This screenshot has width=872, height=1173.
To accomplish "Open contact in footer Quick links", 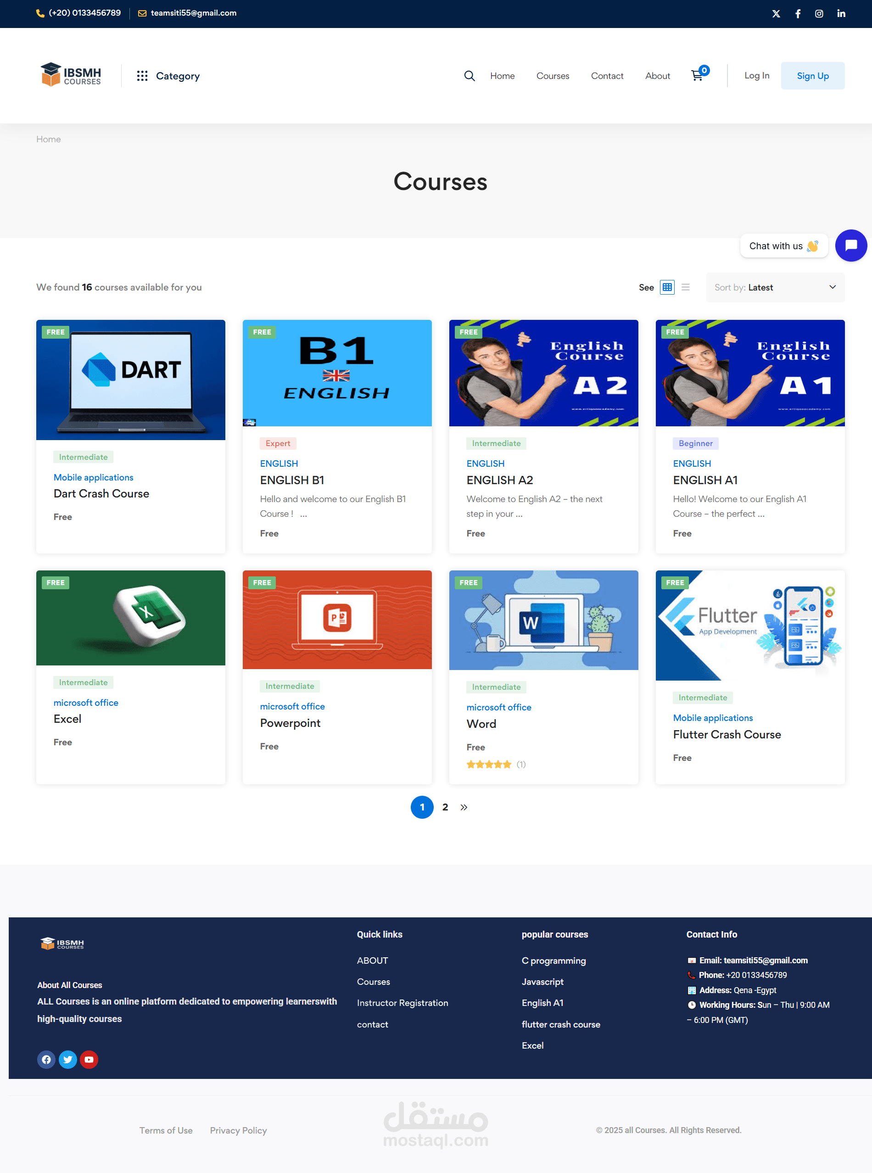I will coord(372,1025).
